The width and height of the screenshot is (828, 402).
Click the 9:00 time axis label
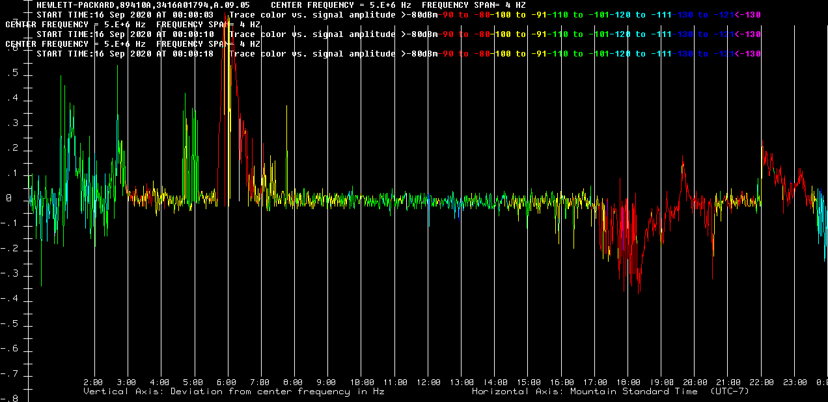coord(327,383)
